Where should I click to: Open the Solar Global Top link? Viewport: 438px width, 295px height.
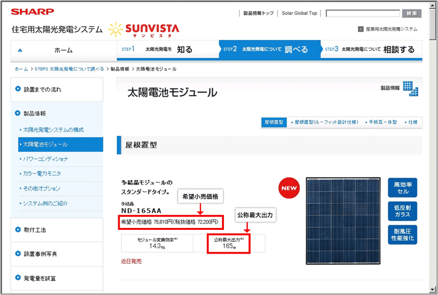click(x=299, y=13)
